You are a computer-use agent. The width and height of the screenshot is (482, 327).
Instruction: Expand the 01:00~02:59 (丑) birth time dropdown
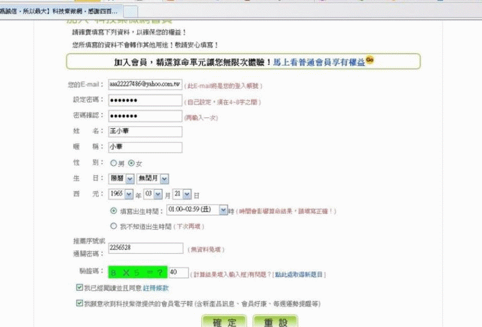click(196, 210)
